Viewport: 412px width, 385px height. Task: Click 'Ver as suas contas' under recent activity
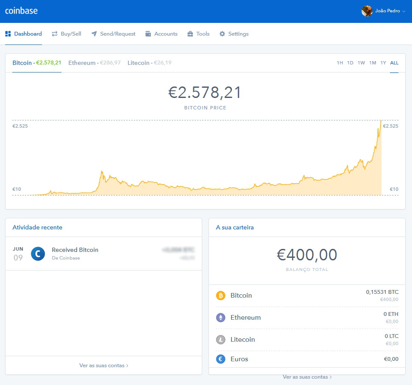[x=103, y=365]
